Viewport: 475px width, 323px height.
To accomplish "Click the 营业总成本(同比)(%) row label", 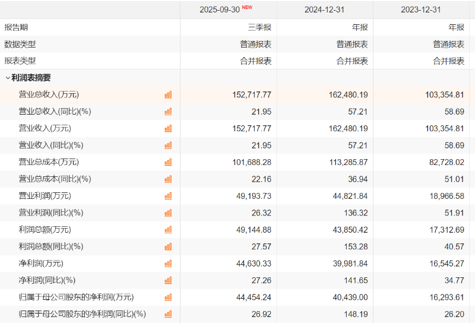I will tap(55, 179).
